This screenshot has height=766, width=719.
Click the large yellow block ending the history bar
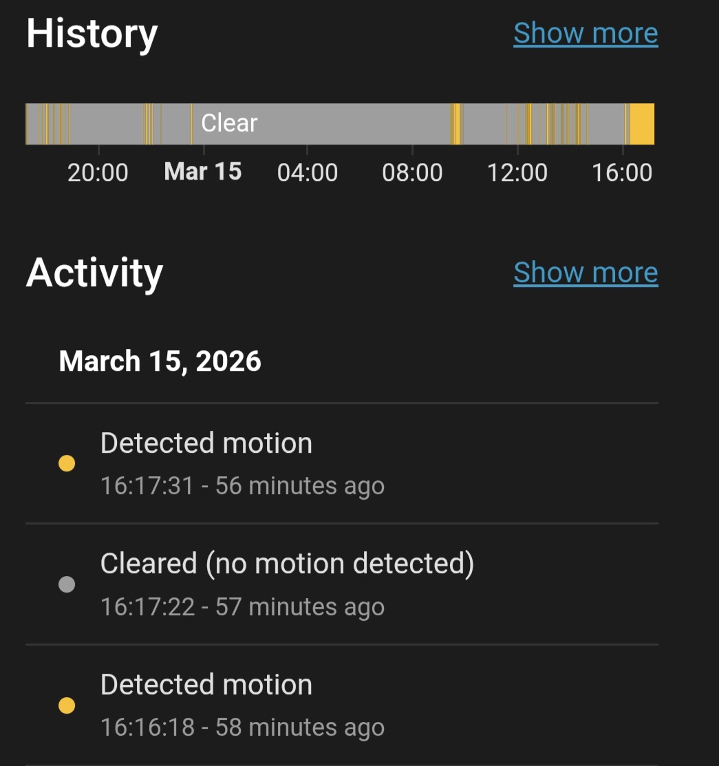pyautogui.click(x=642, y=124)
